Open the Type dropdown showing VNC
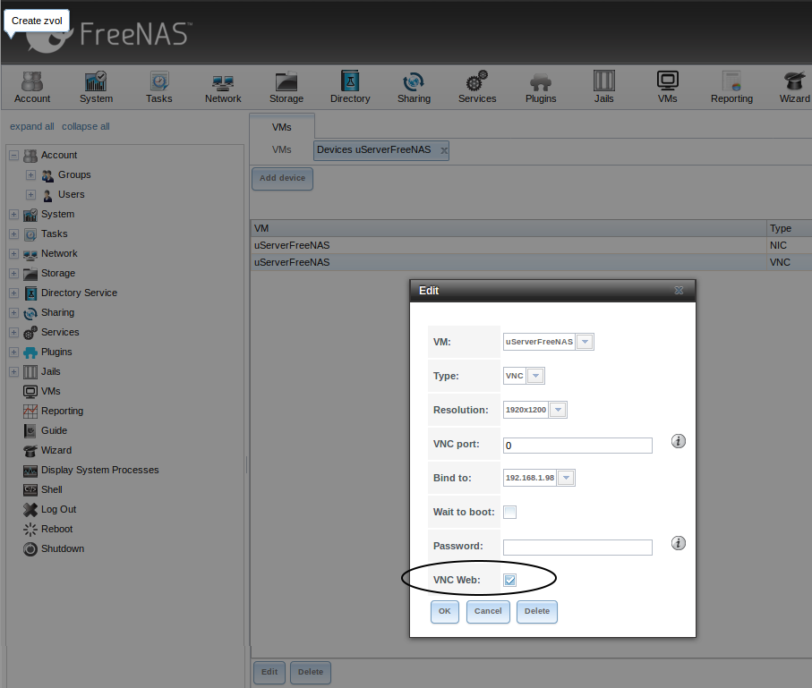This screenshot has height=688, width=812. 535,376
